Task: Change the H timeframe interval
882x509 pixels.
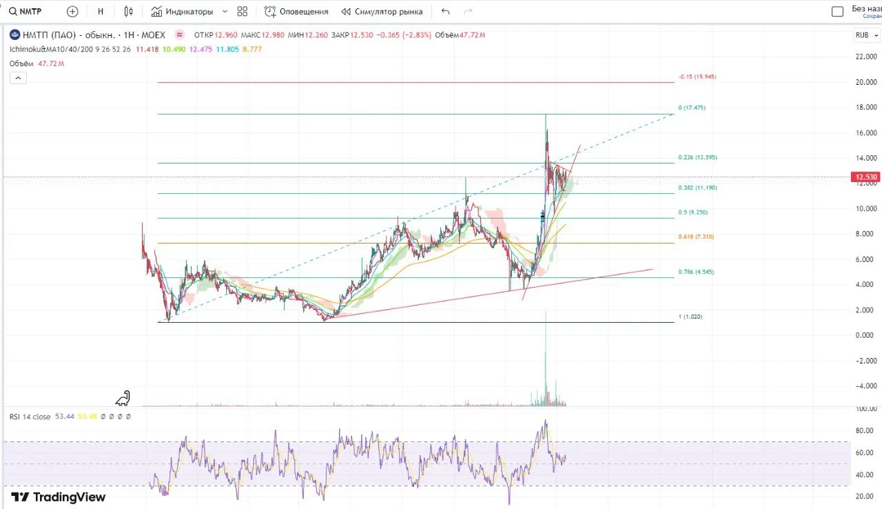Action: [x=101, y=12]
